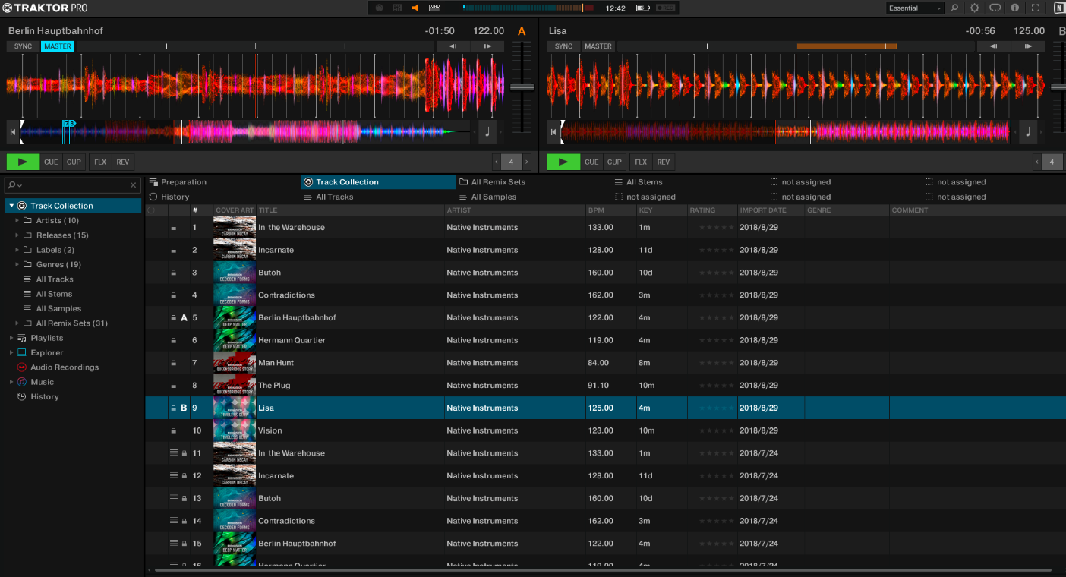The height and width of the screenshot is (577, 1066).
Task: Skip to track start on Deck A
Action: tap(12, 132)
